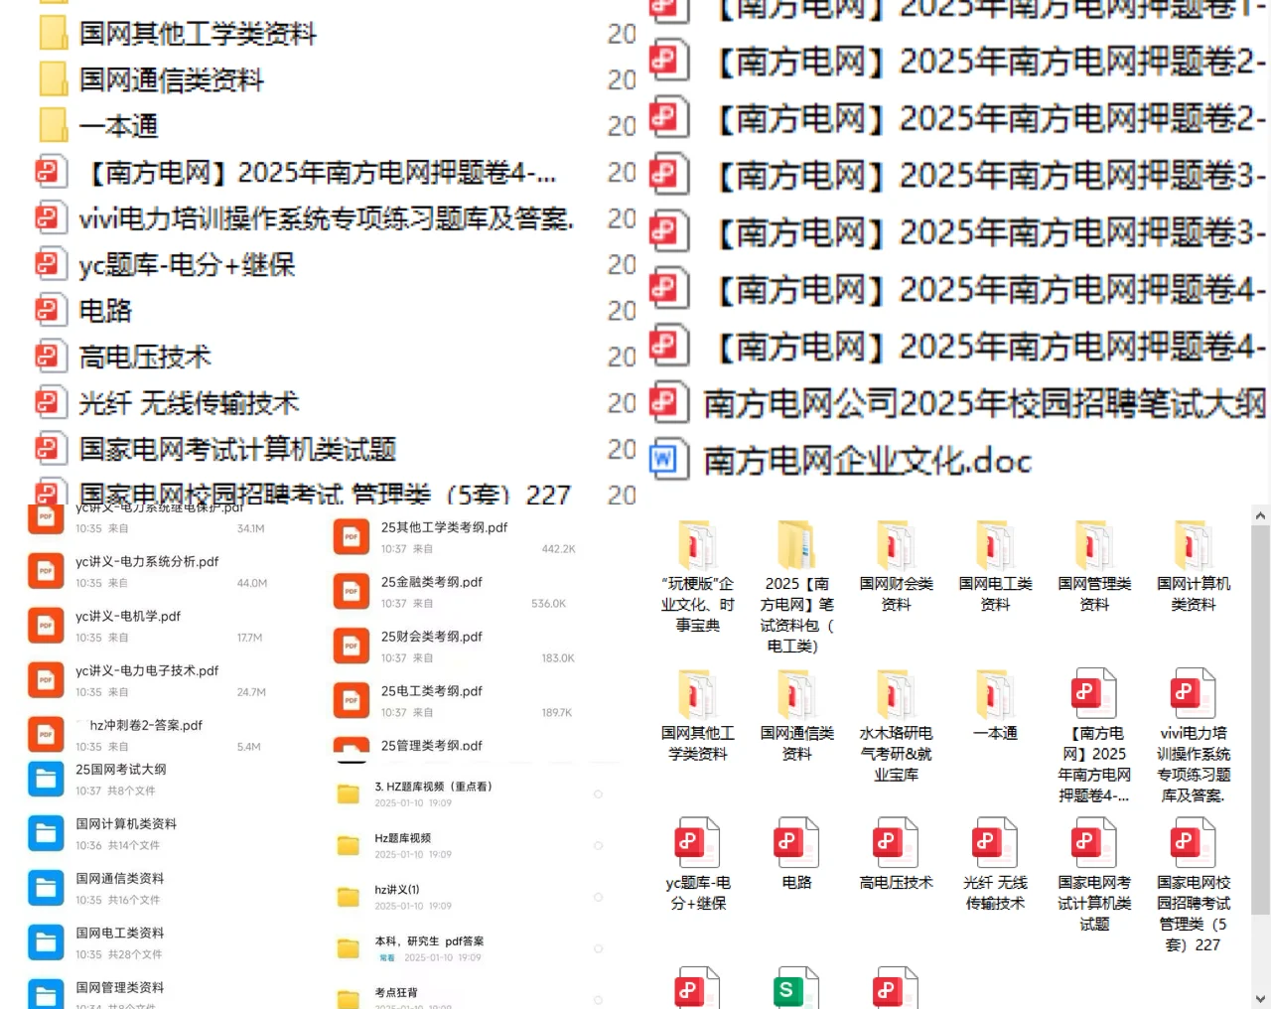Image resolution: width=1271 pixels, height=1009 pixels.
Task: Click the PDF icon beside 电路 in the details list
Action: point(51,311)
